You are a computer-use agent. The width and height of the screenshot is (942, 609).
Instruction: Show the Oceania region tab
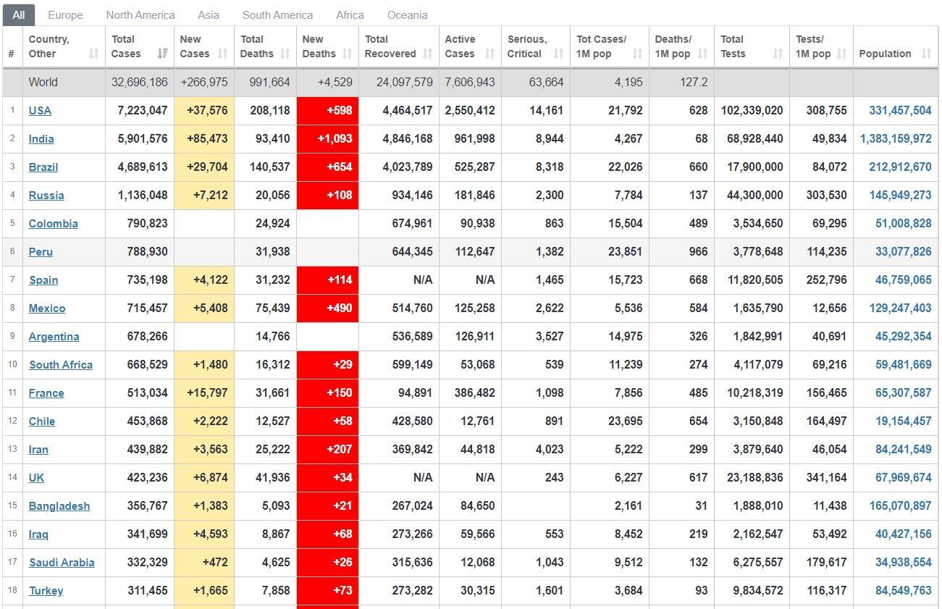[407, 14]
